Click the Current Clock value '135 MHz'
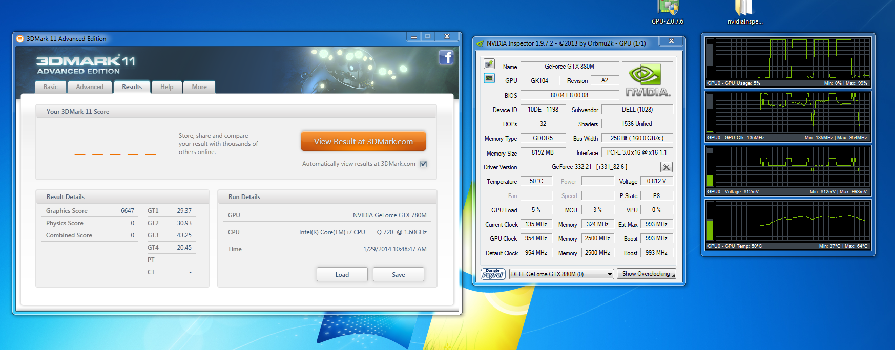Screen dimensions: 895x350 pyautogui.click(x=536, y=224)
